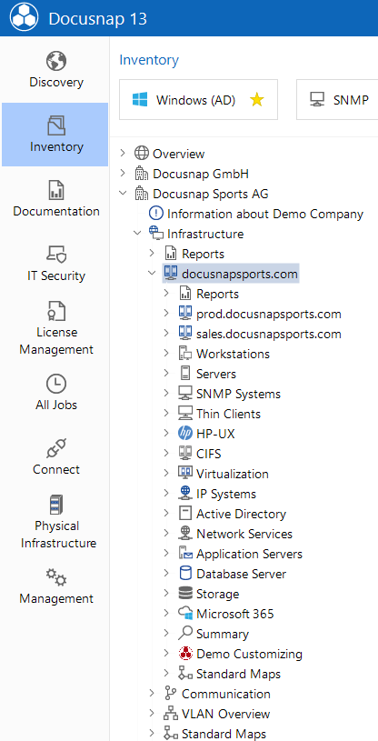Switch to the Management section
378x741 pixels.
55,586
